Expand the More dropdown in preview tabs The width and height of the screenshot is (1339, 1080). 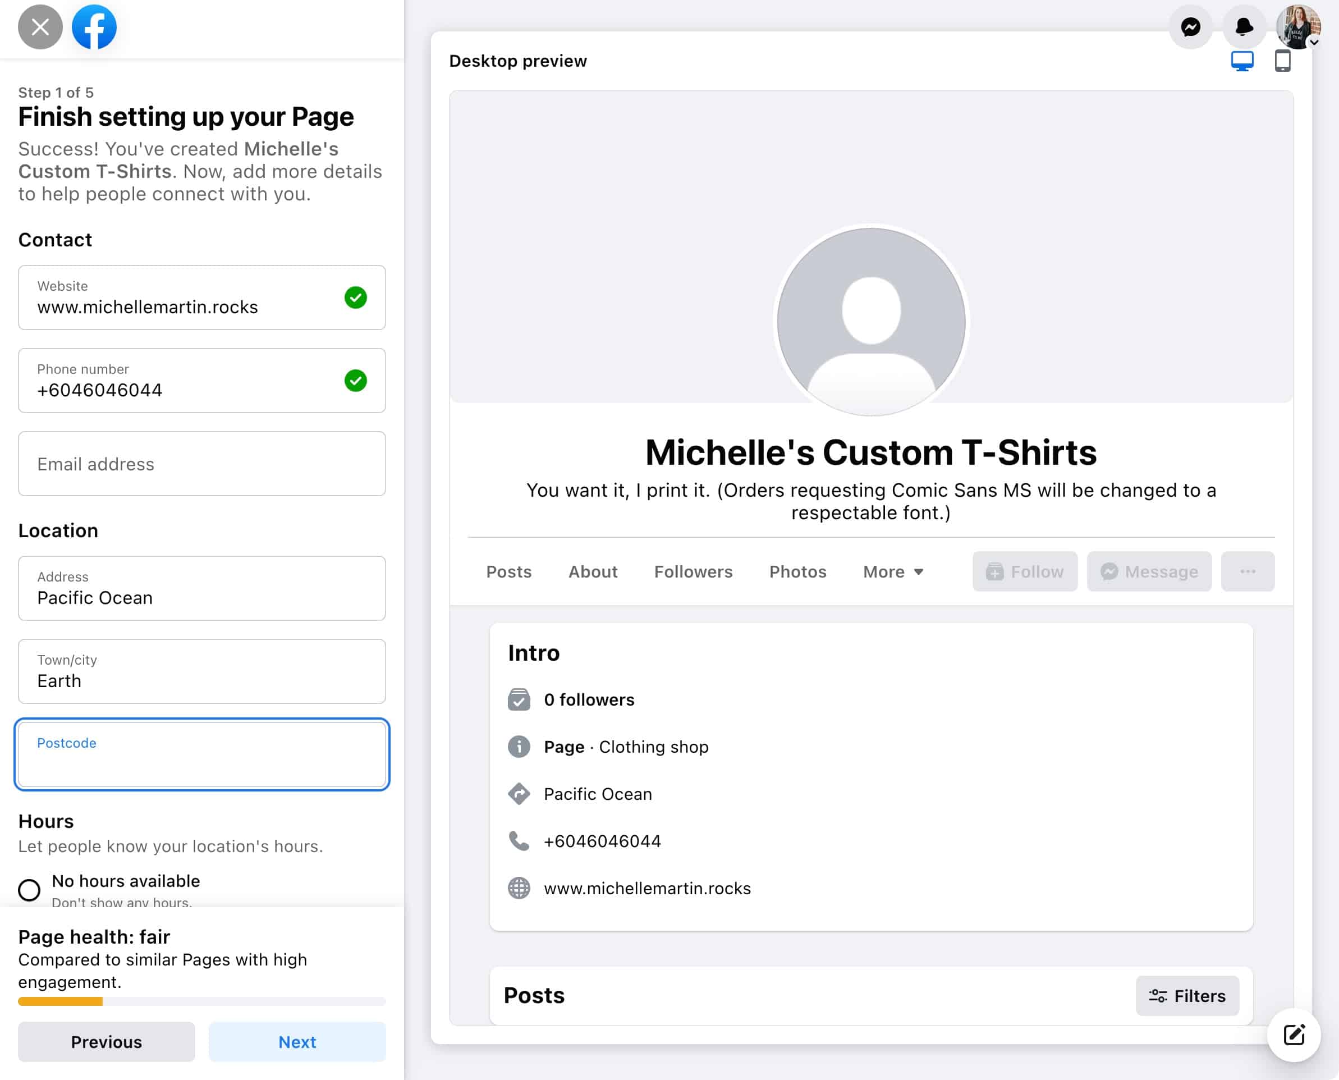coord(893,572)
